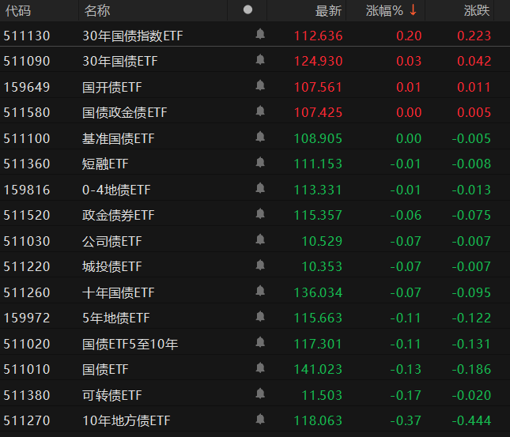Sort list by 最新 price column
Screen dimensions: 510x437
(x=328, y=10)
